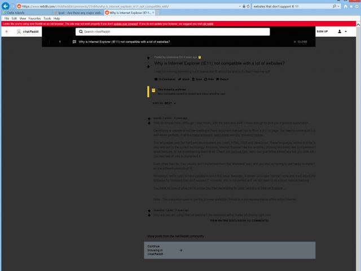Screen dimensions: 361x271
Task: Click Hide under the post
Action: coord(209,79)
